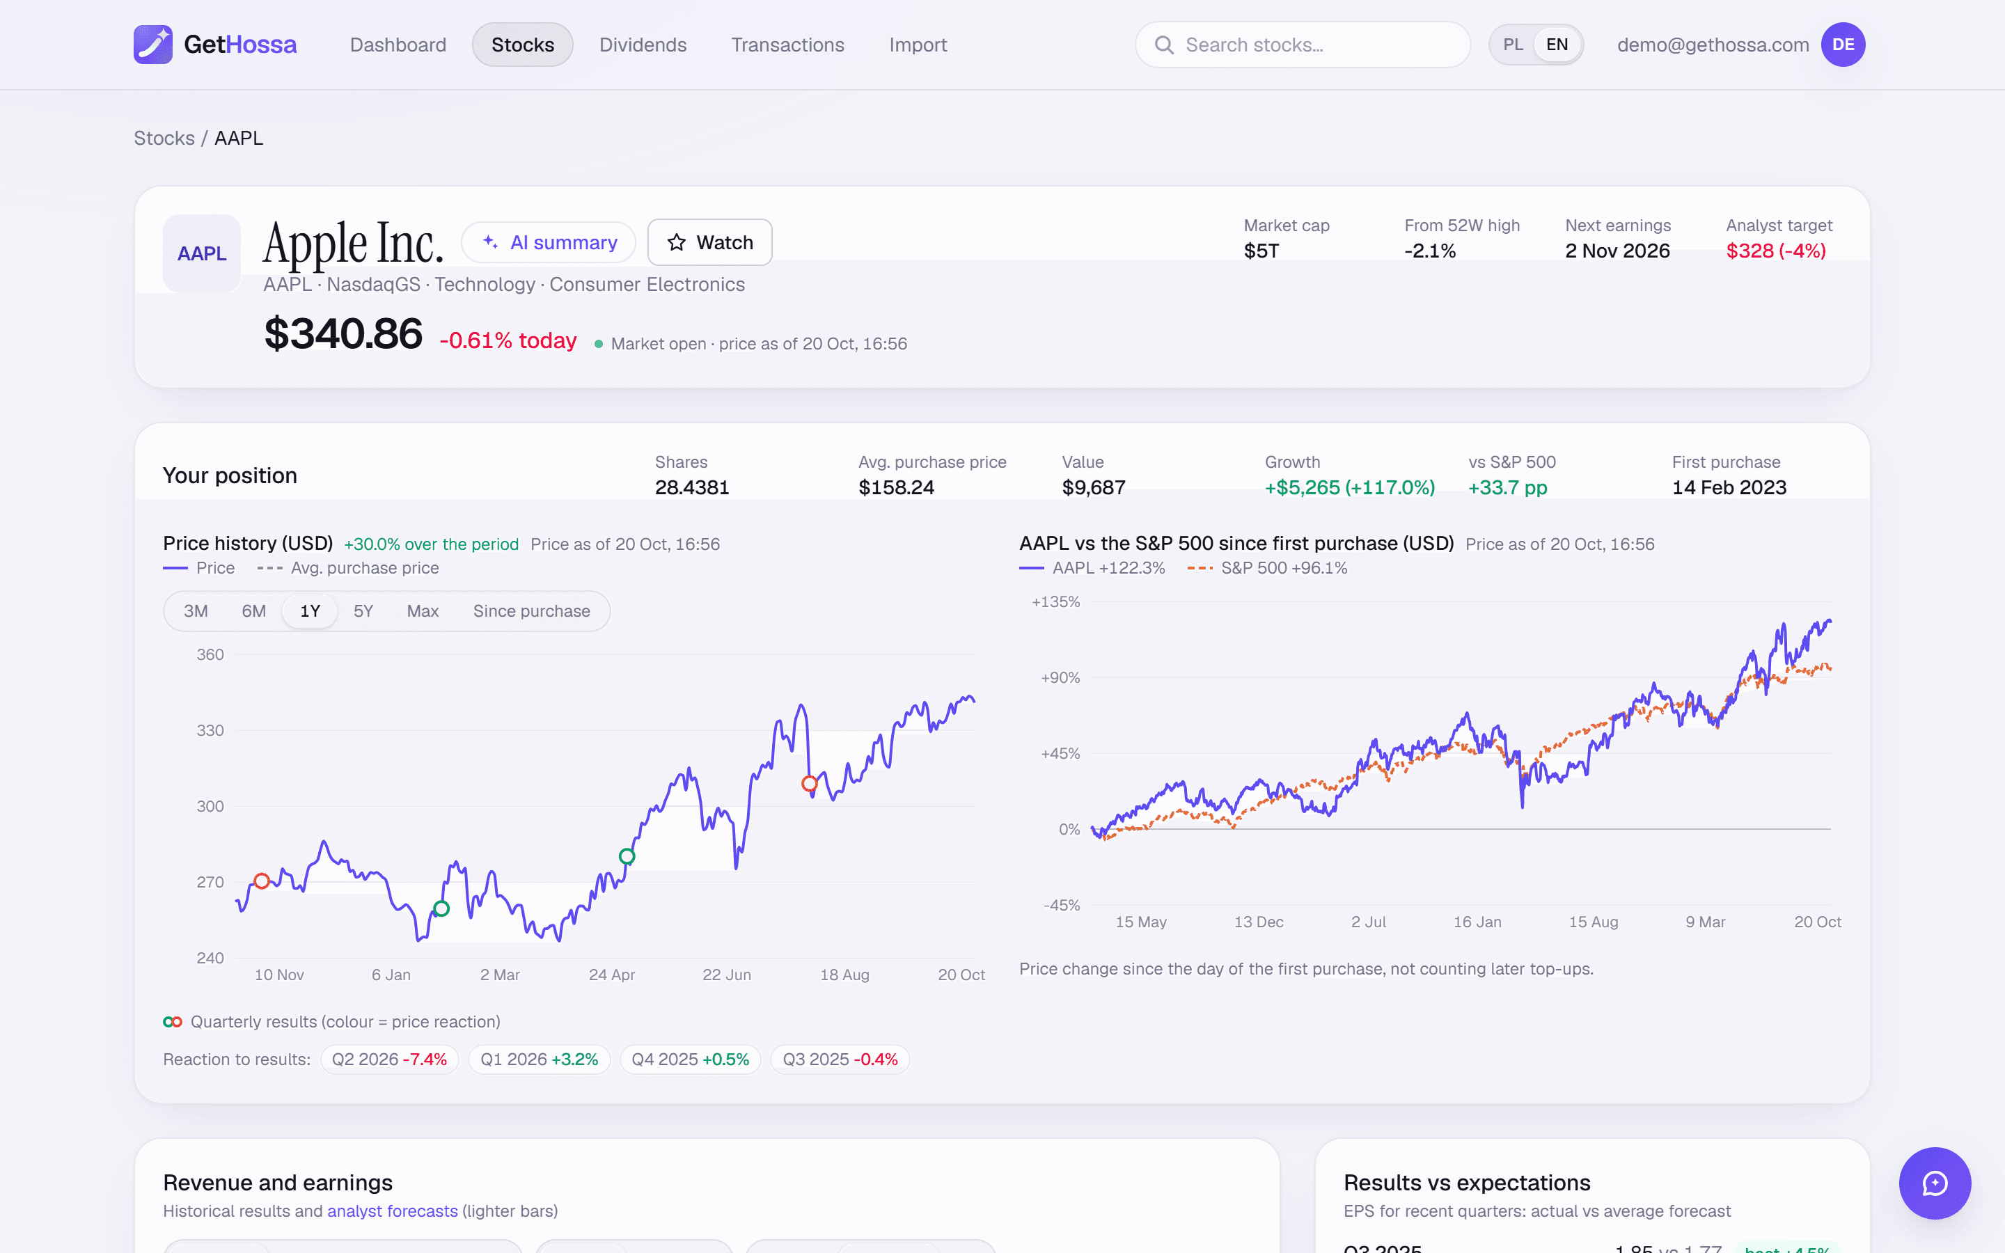Open the chat support bubble
The width and height of the screenshot is (2005, 1253).
[x=1935, y=1183]
